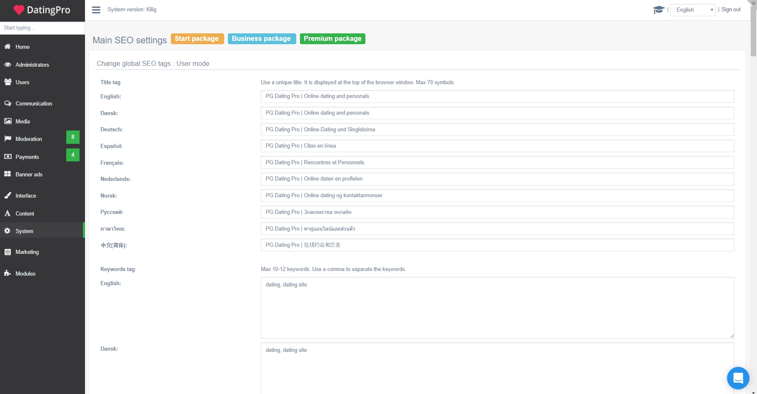
Task: Click the Communication chat bubbles icon
Action: (x=7, y=103)
